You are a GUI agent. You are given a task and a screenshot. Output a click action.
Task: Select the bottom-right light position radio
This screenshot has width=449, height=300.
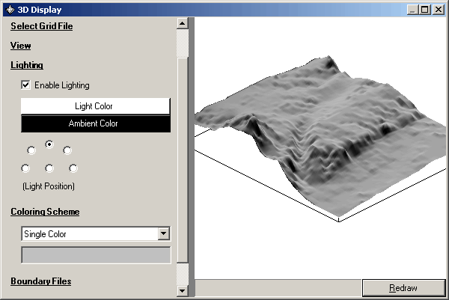tap(73, 168)
